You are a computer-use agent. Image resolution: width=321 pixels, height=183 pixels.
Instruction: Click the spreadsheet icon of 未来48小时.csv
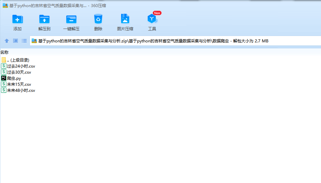(x=3, y=90)
